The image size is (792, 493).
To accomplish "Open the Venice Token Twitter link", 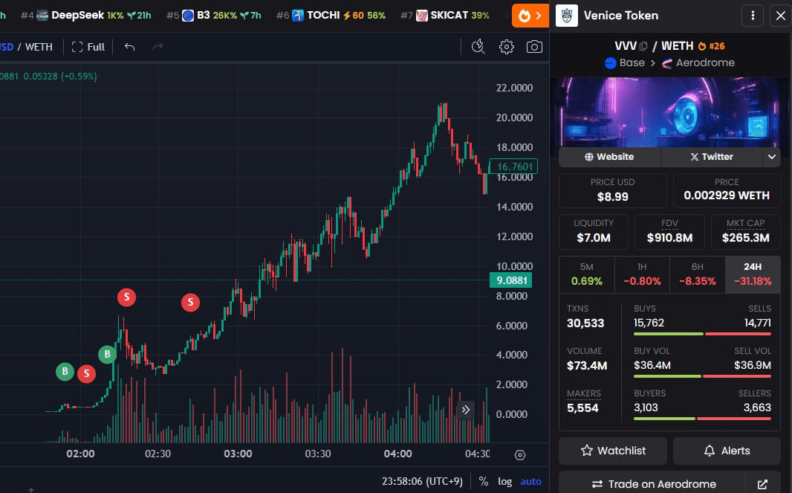I will (x=711, y=157).
